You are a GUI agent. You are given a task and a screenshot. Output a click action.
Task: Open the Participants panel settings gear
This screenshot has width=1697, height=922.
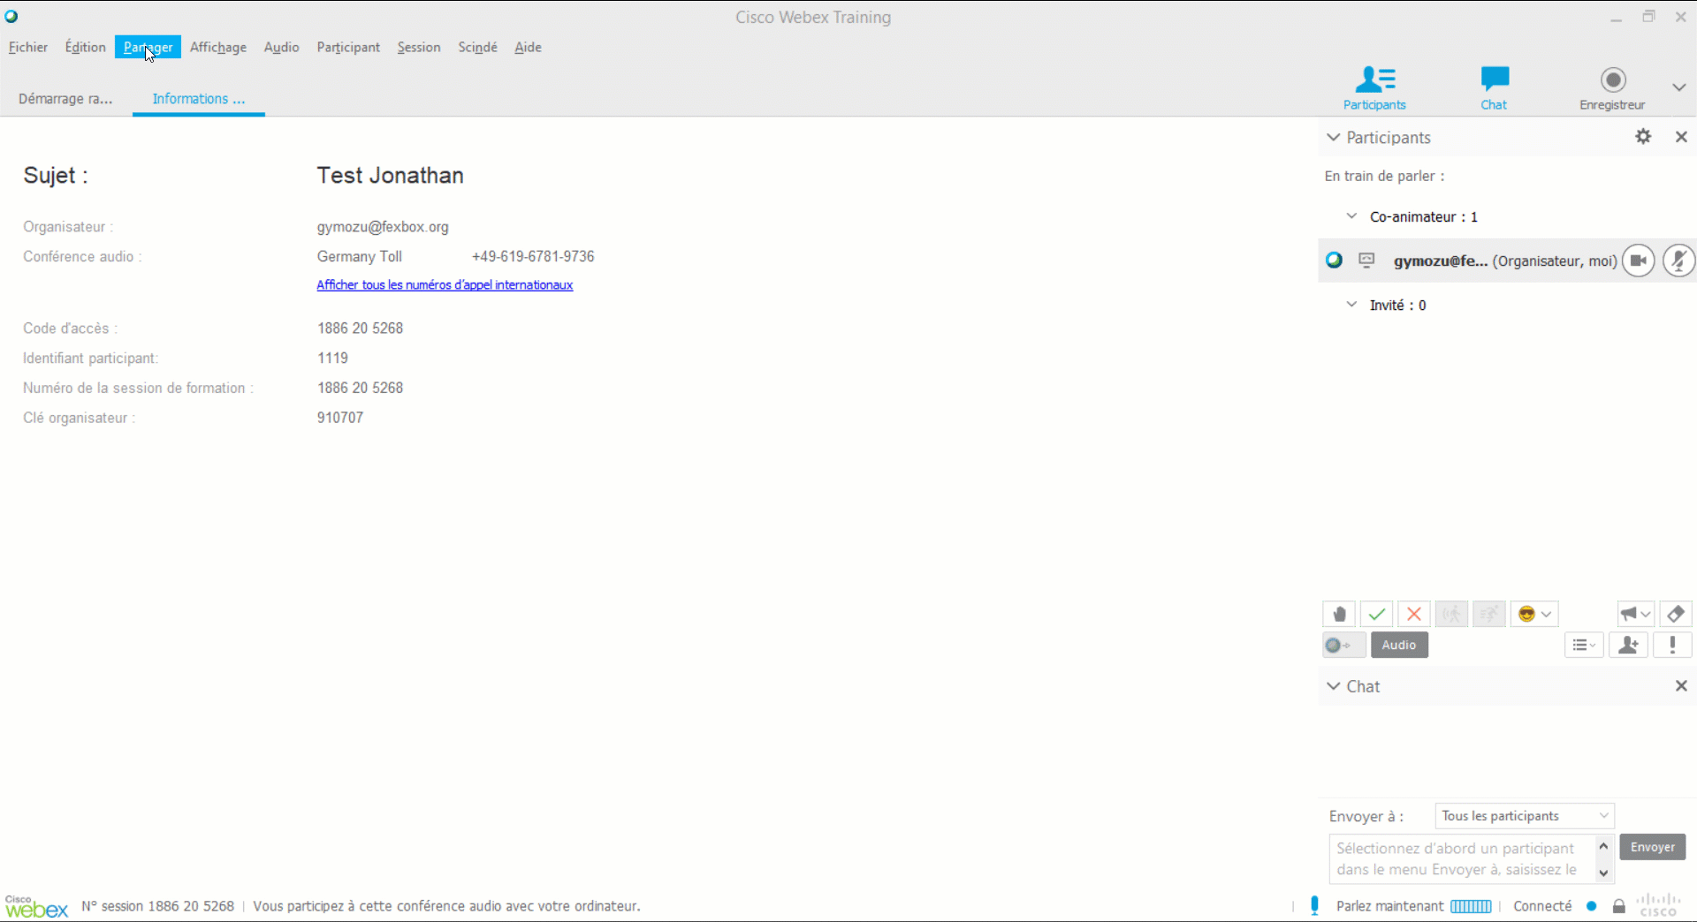click(x=1643, y=137)
